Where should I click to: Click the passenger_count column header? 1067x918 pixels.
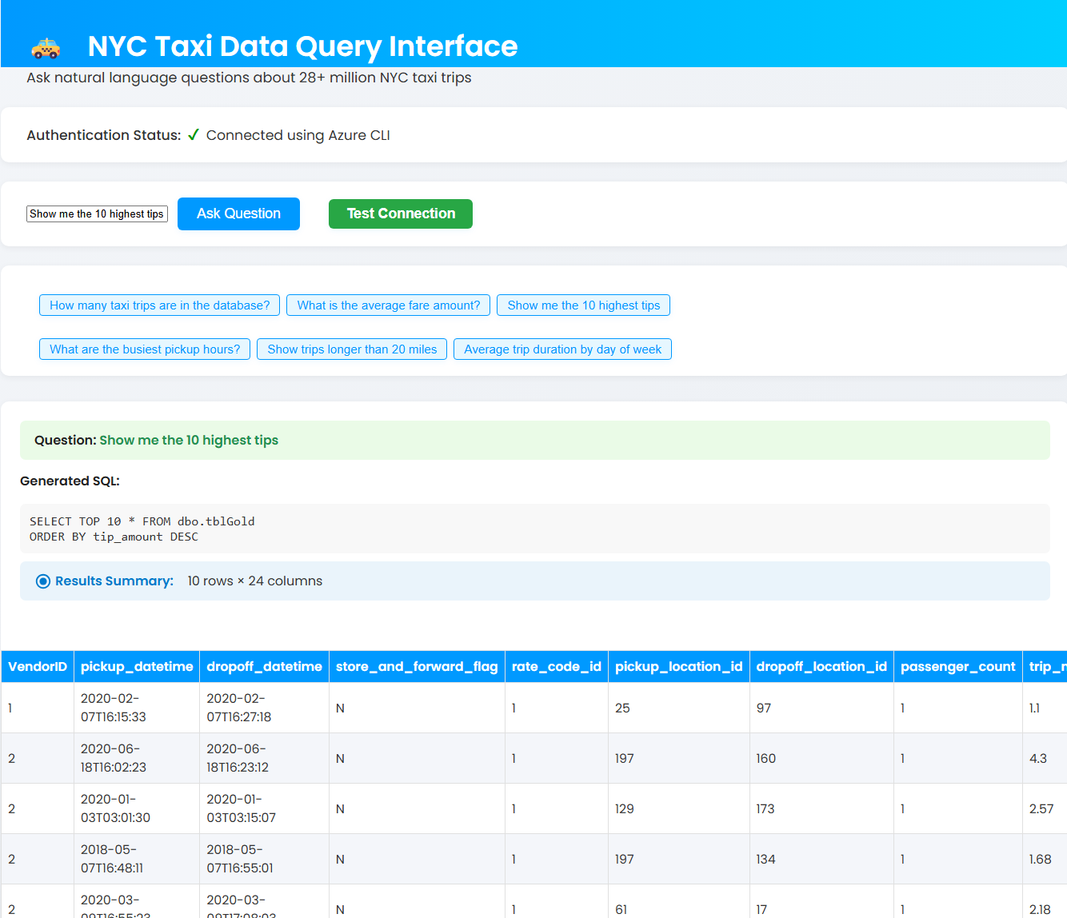point(957,667)
